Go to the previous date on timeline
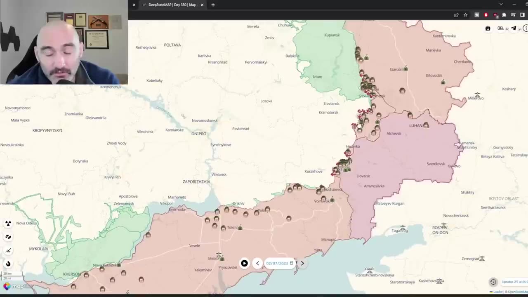528x297 pixels. (257, 263)
